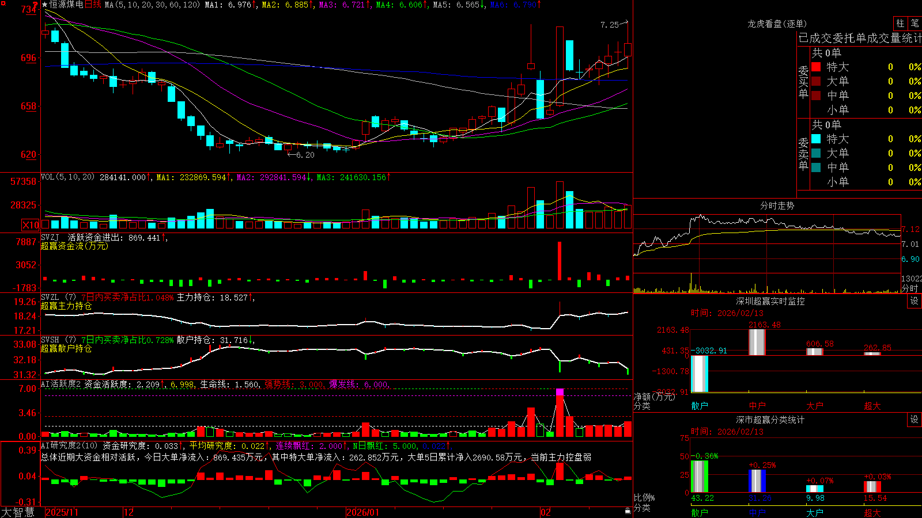Select the 12 month marker on timeline
The width and height of the screenshot is (922, 518).
[129, 512]
